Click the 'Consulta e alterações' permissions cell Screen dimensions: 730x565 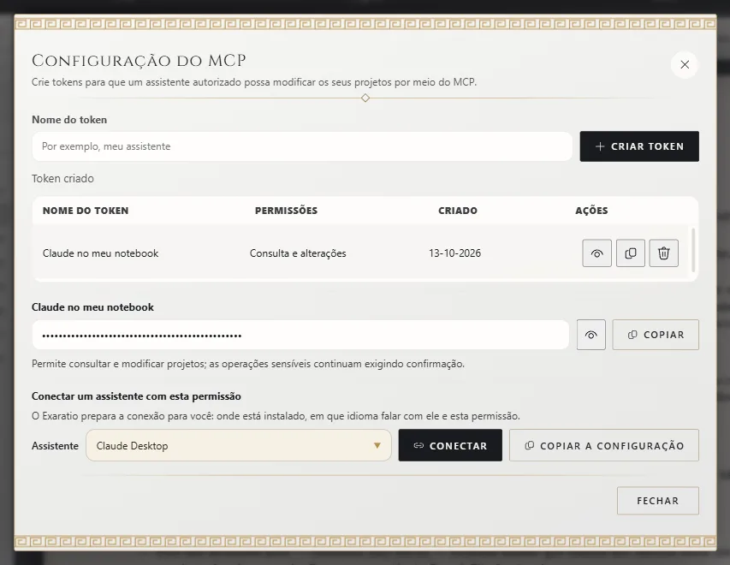click(x=298, y=253)
